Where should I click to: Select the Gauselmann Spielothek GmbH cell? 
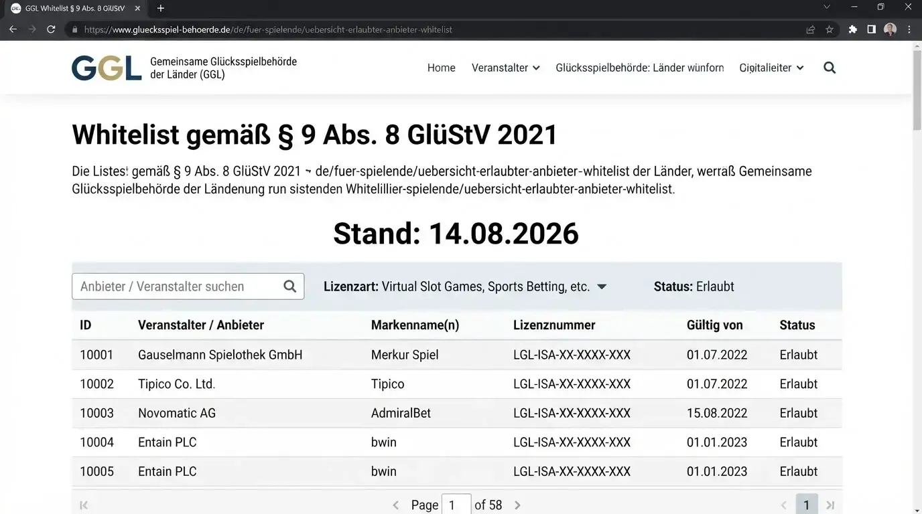click(220, 355)
